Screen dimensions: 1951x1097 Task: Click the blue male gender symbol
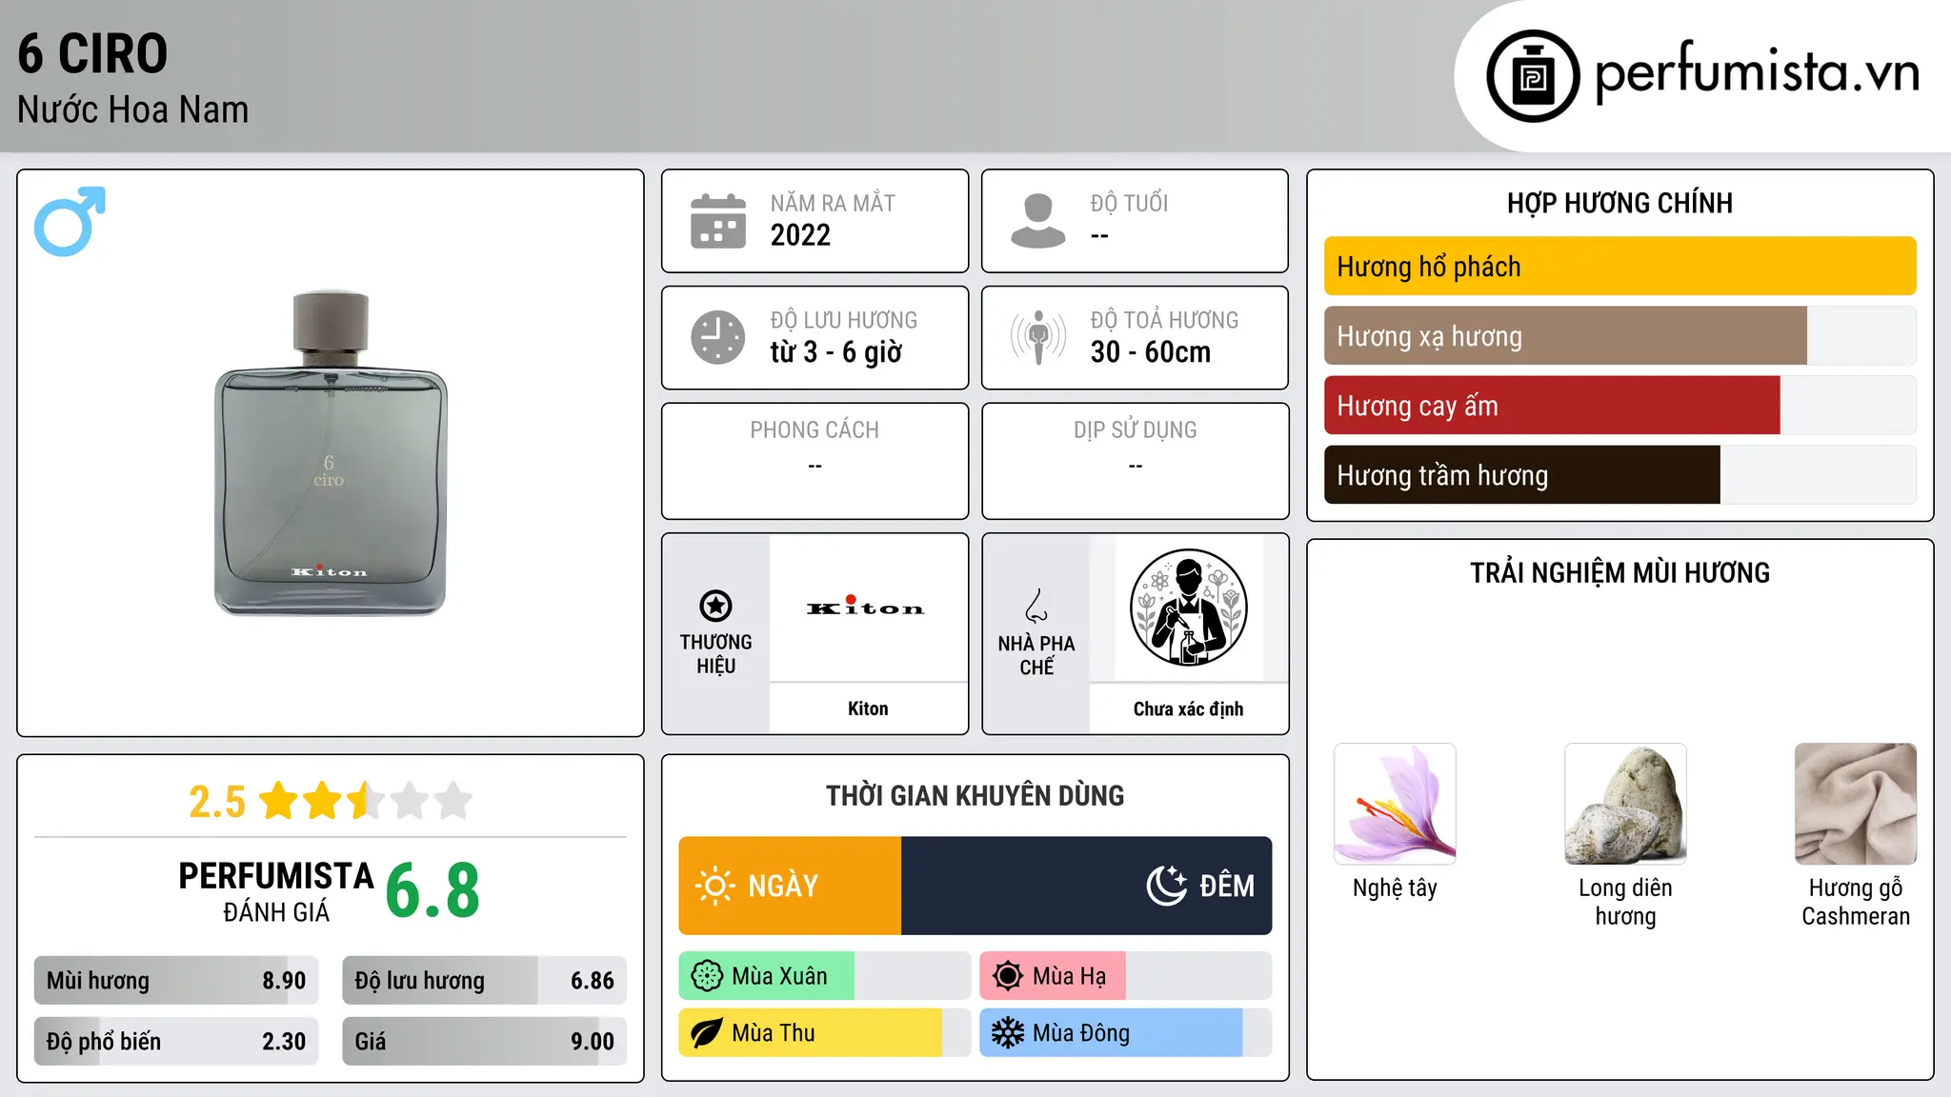(70, 221)
